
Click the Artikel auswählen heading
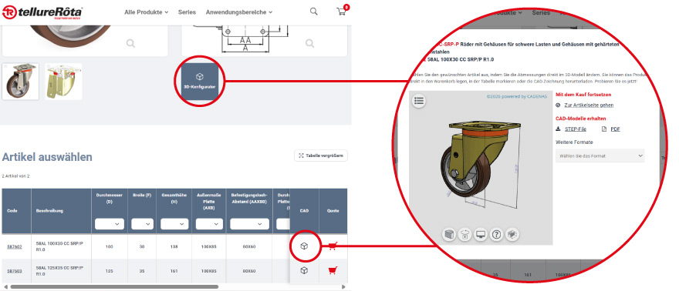(47, 157)
